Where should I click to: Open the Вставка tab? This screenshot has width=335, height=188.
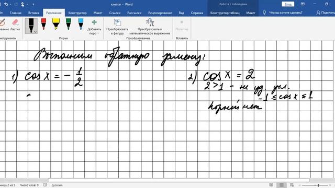(33, 13)
